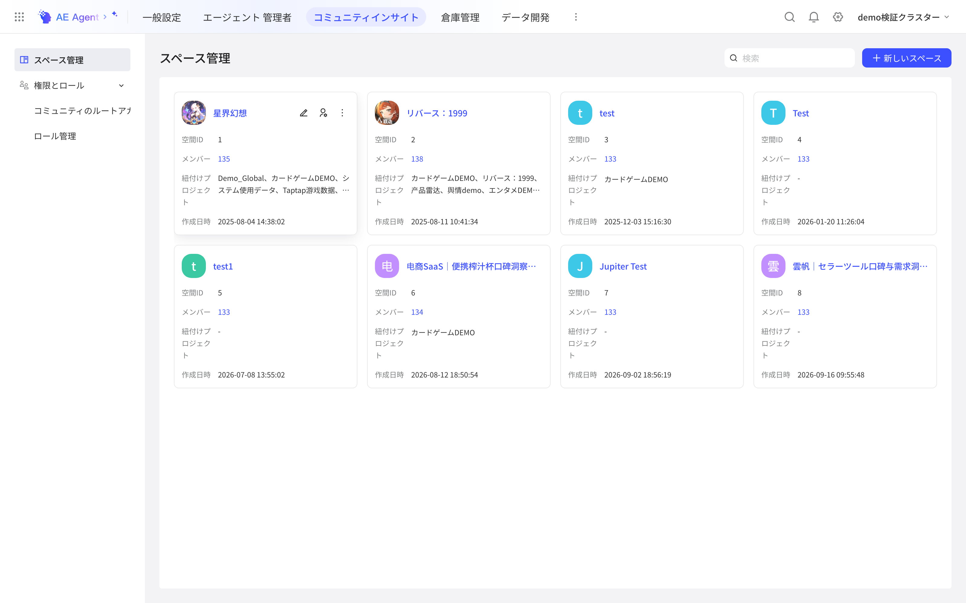The image size is (966, 603).
Task: Go to the 倉庫管理 tab
Action: (460, 17)
